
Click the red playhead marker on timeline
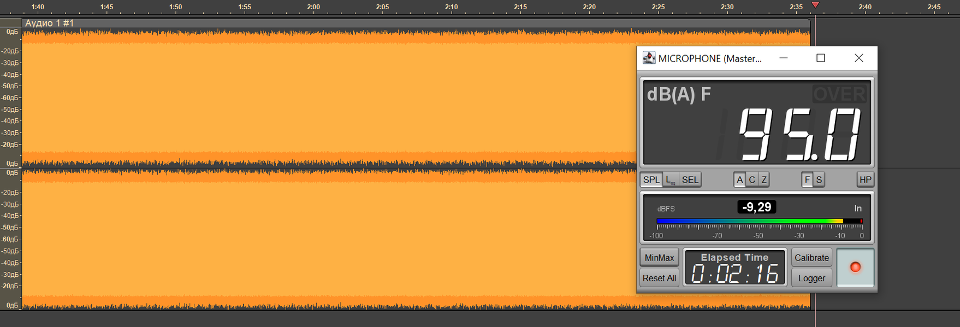[815, 5]
